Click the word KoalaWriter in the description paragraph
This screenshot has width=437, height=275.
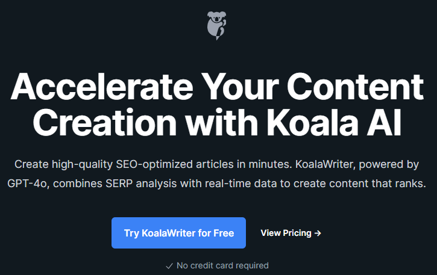point(325,164)
